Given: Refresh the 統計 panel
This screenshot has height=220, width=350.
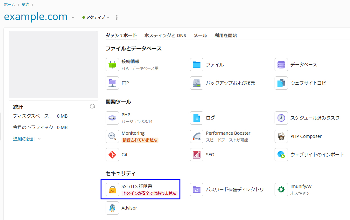Looking at the screenshot, I should [x=92, y=107].
